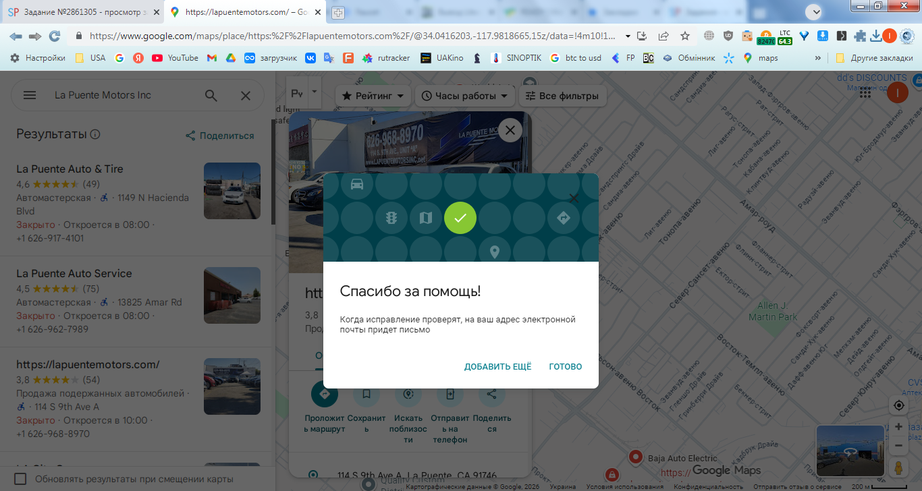Close the place details panel
The height and width of the screenshot is (491, 922).
pos(510,130)
